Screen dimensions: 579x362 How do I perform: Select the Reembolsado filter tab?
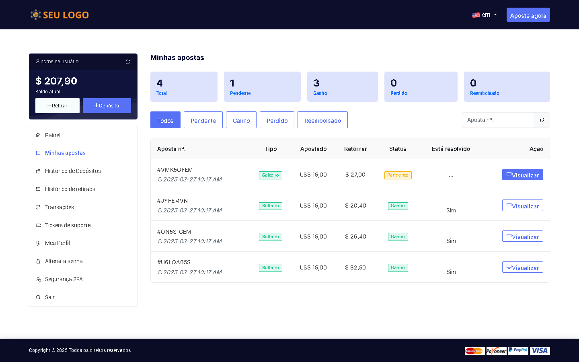point(322,120)
